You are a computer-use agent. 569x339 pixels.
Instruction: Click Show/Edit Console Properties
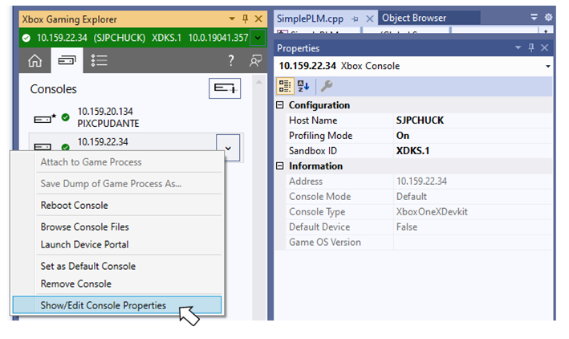coord(117,305)
